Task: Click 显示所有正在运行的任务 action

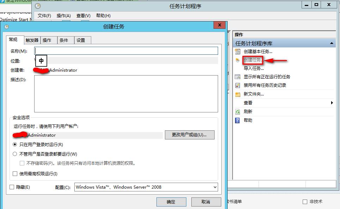Action: tap(267, 77)
